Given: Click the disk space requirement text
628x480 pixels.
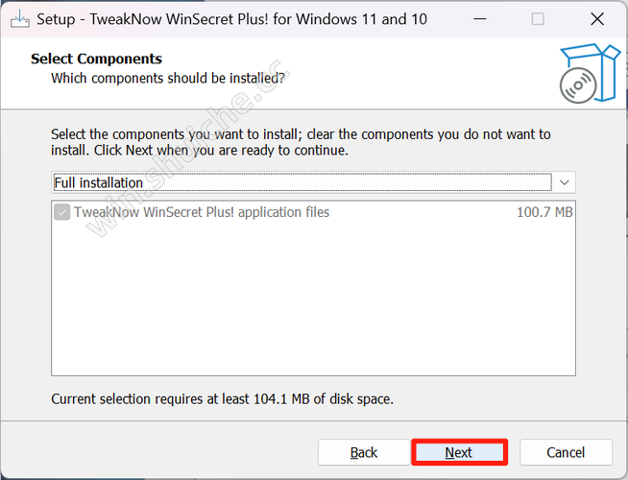Looking at the screenshot, I should [x=222, y=398].
